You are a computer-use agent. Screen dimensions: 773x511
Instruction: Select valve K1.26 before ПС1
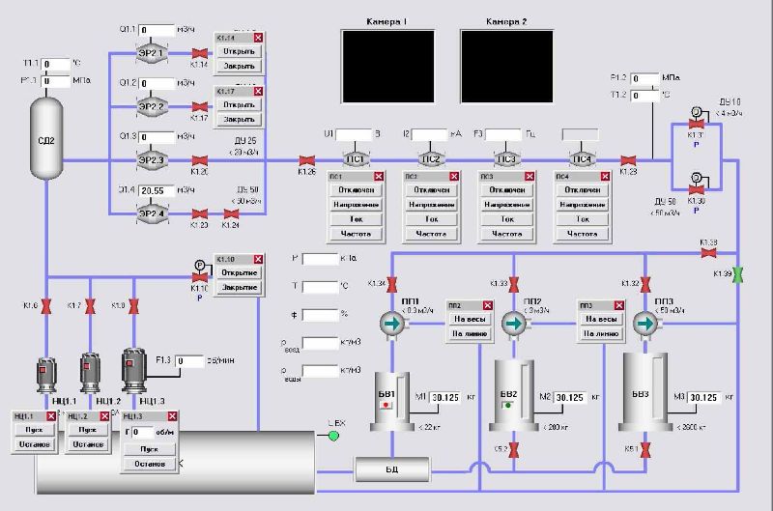point(306,159)
